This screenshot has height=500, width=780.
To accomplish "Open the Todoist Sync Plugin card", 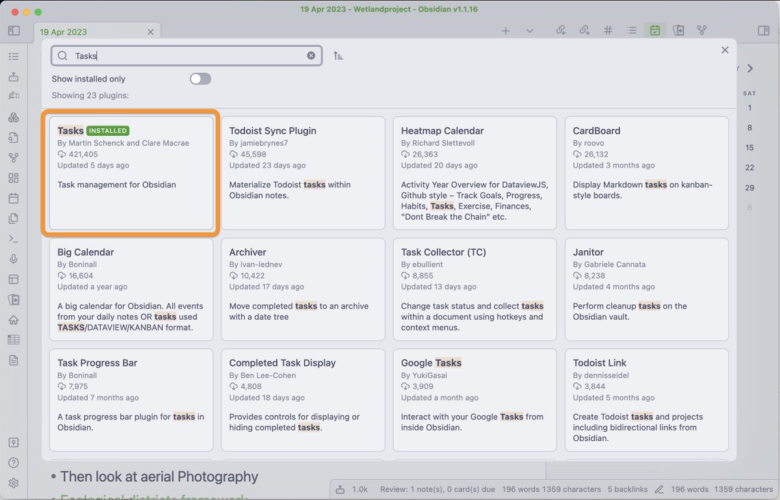I will (x=303, y=173).
